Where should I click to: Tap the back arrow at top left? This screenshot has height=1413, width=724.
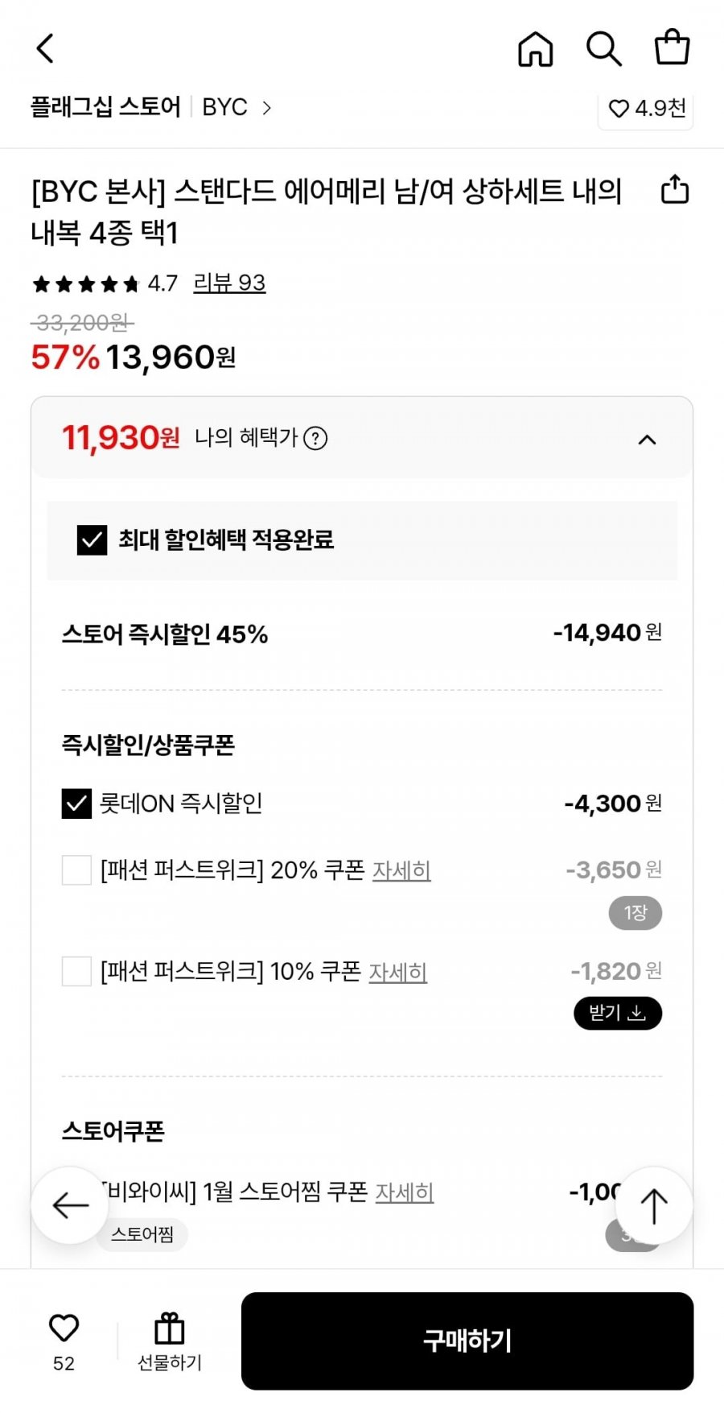click(x=45, y=48)
